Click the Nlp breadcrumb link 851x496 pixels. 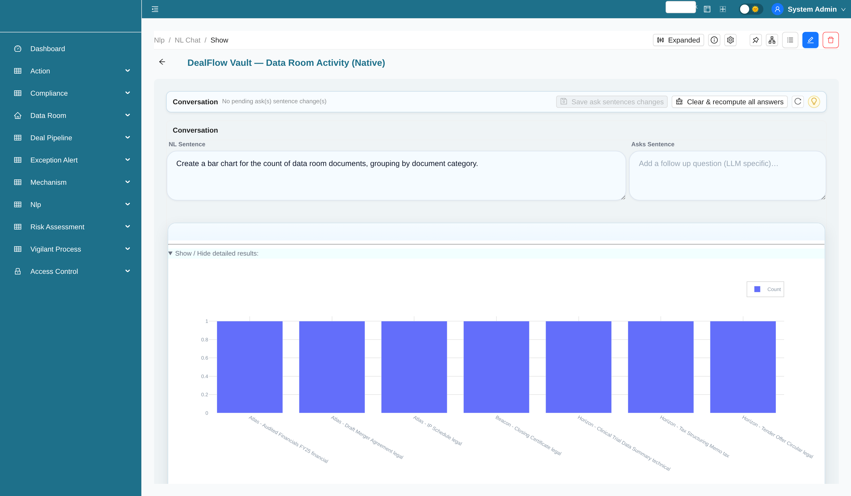pyautogui.click(x=159, y=40)
